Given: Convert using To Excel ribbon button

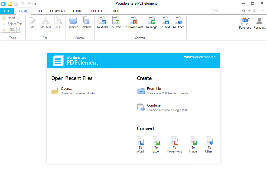Looking at the screenshot, I should click(x=116, y=22).
